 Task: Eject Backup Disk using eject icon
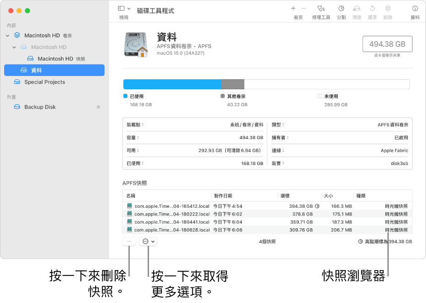(98, 107)
